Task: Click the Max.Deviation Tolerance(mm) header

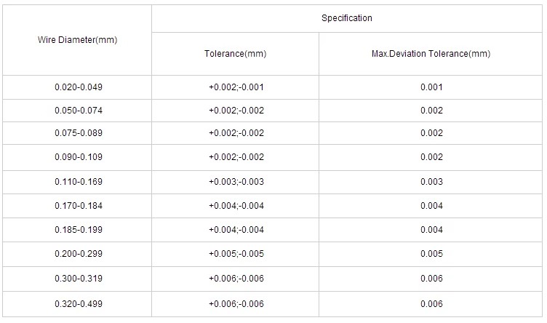Action: point(431,55)
